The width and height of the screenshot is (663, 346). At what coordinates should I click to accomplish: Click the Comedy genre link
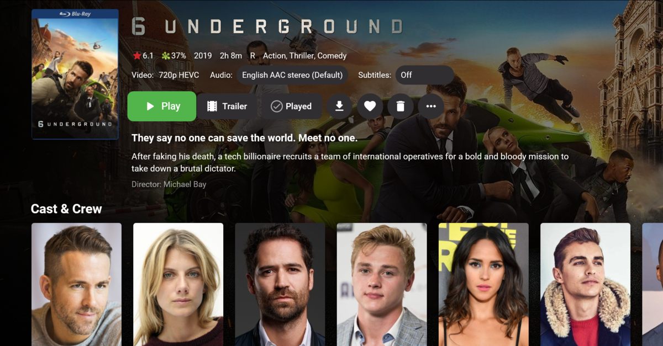coord(331,56)
